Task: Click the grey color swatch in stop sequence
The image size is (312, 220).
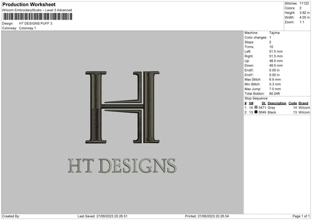Action: coord(256,107)
